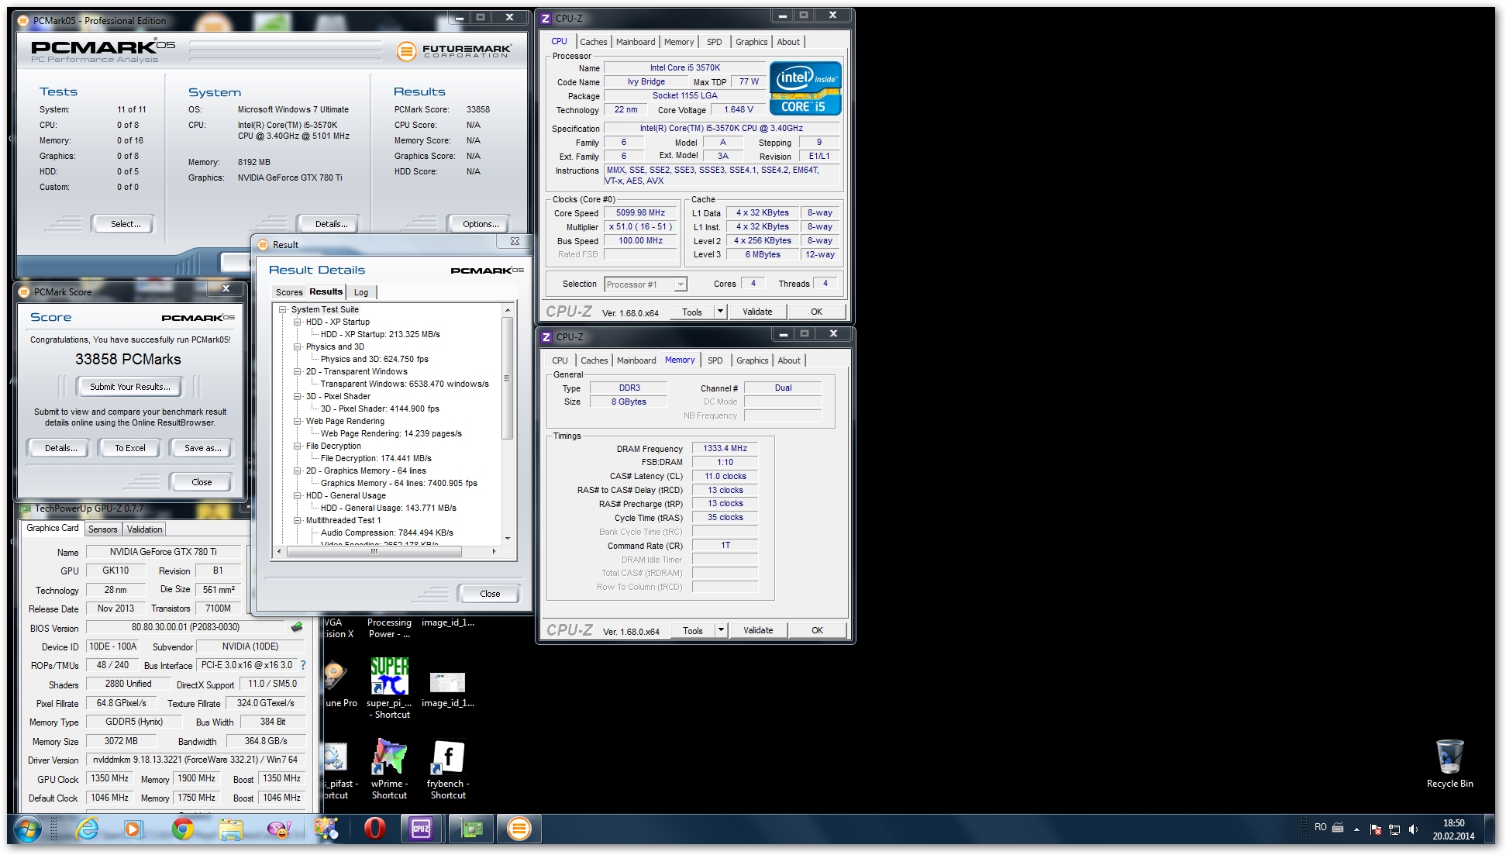
Task: Open the Windows Start menu orb
Action: tap(28, 829)
